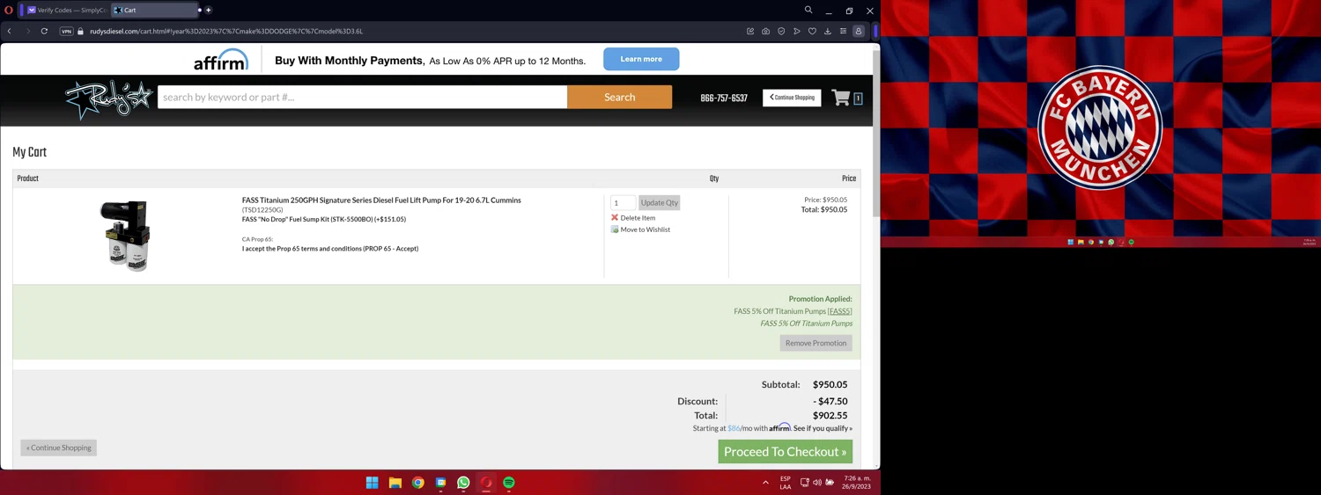This screenshot has width=1321, height=495.
Task: Click the Update Qty button
Action: click(660, 203)
